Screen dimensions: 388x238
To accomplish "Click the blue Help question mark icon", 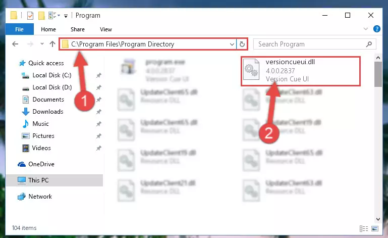I will [x=376, y=29].
